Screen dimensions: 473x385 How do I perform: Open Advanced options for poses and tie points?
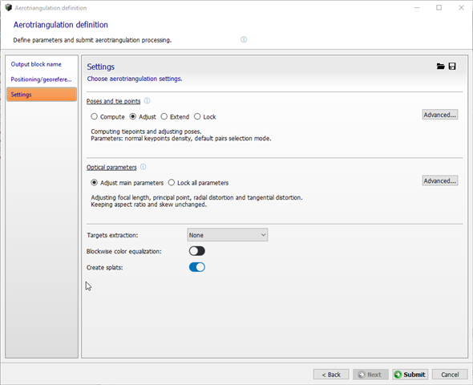coord(440,115)
